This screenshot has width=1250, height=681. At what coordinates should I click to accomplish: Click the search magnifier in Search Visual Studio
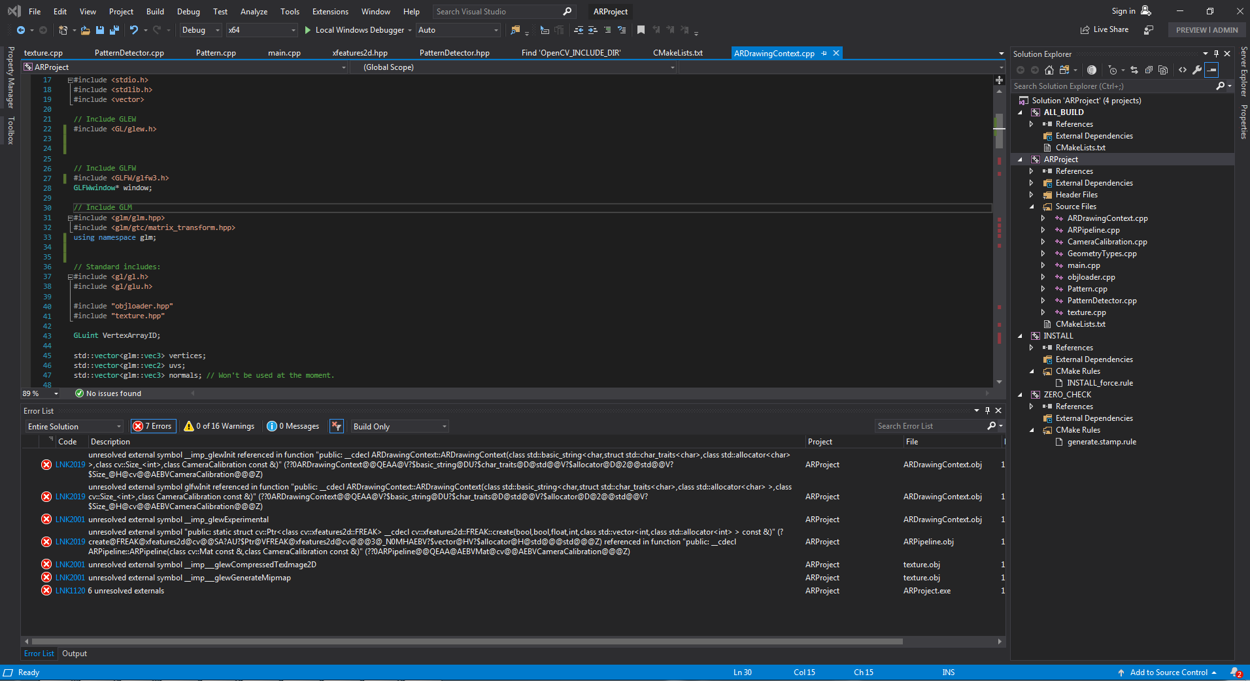[567, 12]
